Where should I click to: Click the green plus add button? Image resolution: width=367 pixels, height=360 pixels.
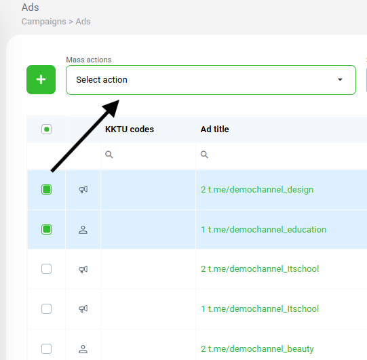pos(41,79)
